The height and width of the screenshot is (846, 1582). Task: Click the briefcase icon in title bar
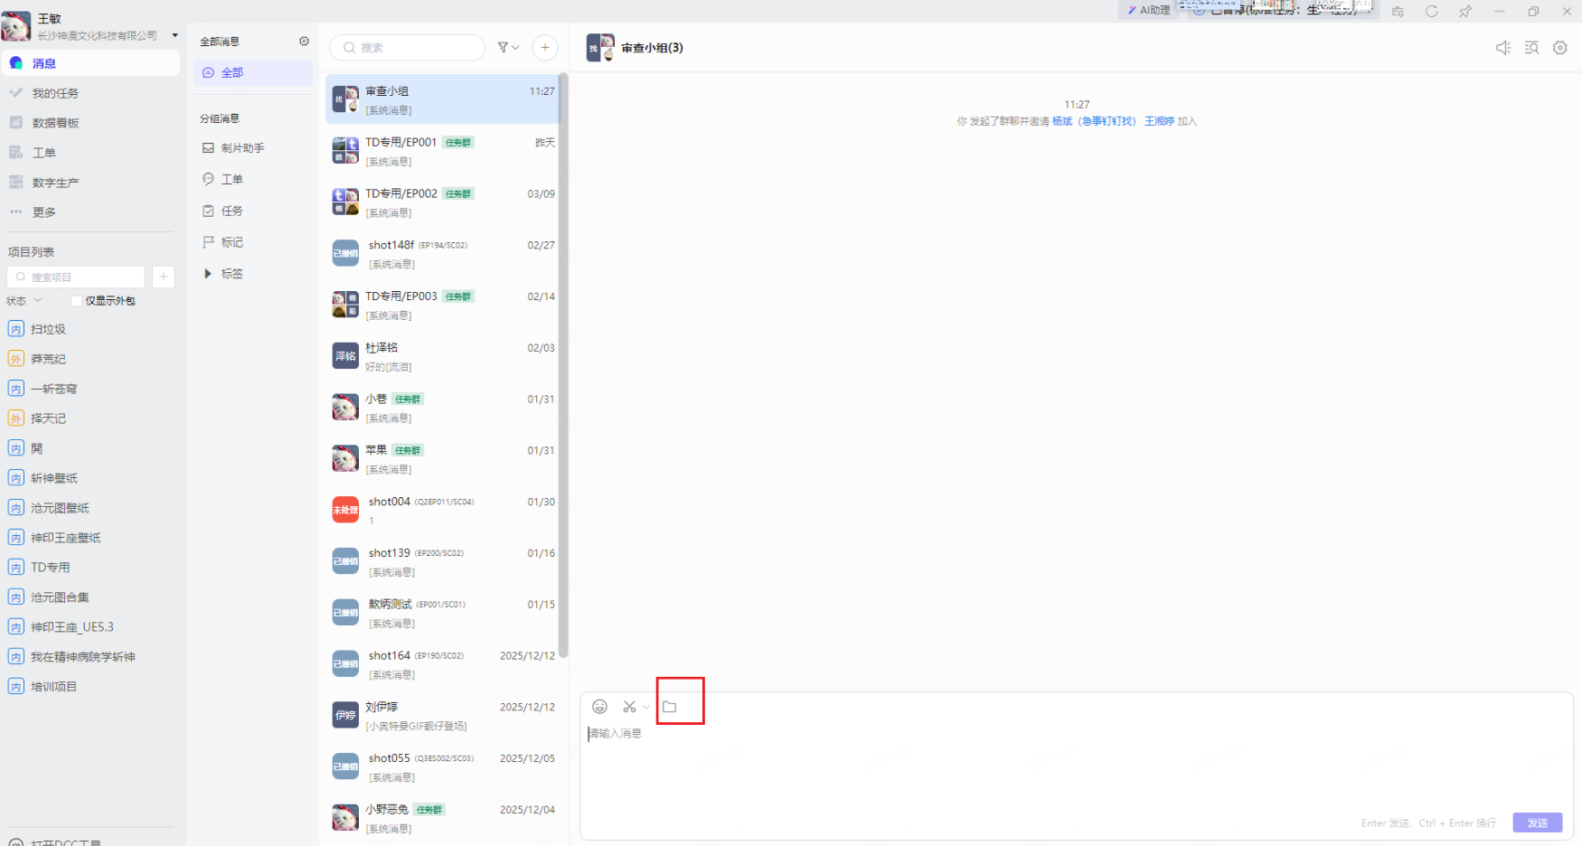[x=1398, y=12]
